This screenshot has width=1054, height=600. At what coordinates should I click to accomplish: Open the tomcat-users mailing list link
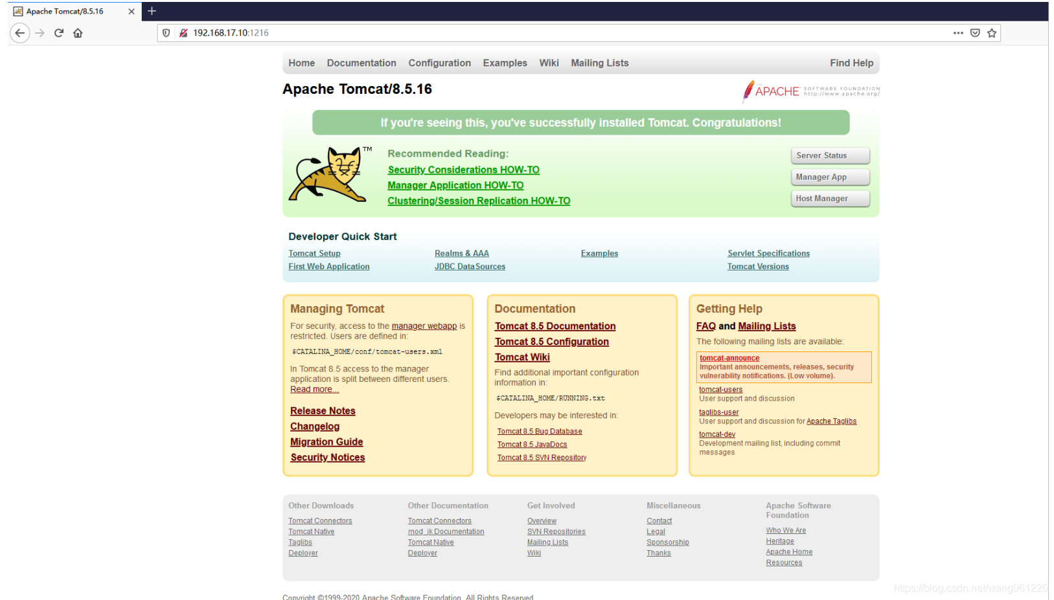(x=720, y=390)
